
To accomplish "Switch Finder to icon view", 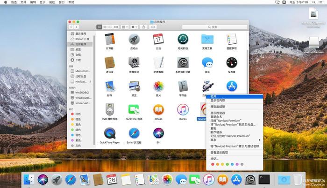I will point(99,27).
